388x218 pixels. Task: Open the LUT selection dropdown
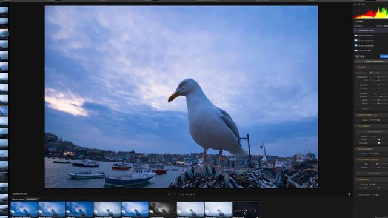coord(372,131)
